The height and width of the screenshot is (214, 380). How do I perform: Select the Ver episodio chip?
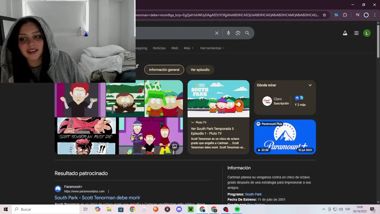(200, 70)
